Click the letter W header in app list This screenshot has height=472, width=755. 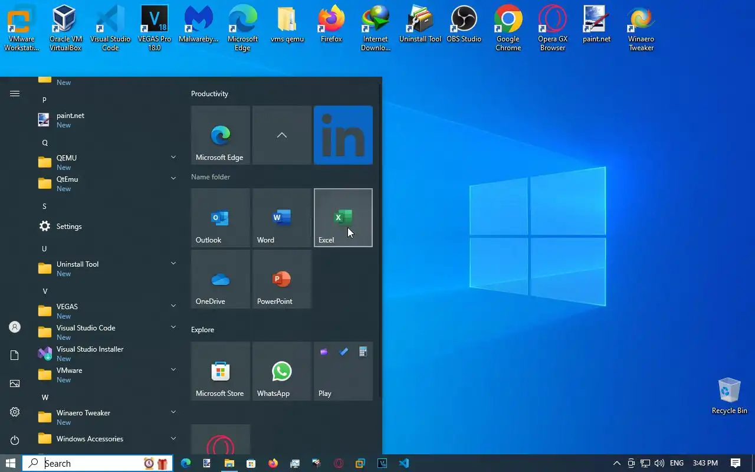tap(44, 398)
